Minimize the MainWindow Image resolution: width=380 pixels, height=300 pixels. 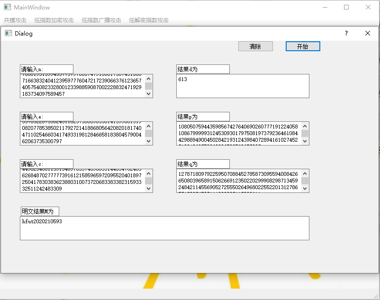point(325,7)
